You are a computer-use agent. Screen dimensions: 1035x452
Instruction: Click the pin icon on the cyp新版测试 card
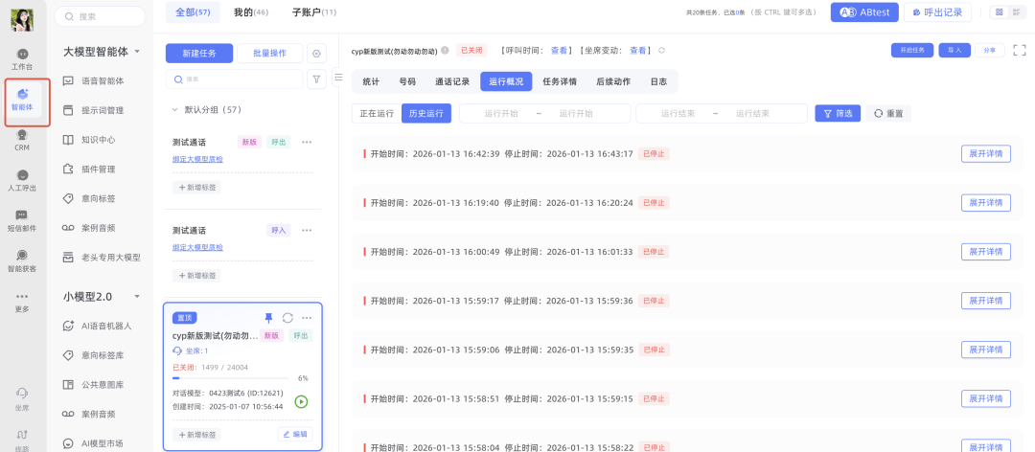(x=268, y=318)
